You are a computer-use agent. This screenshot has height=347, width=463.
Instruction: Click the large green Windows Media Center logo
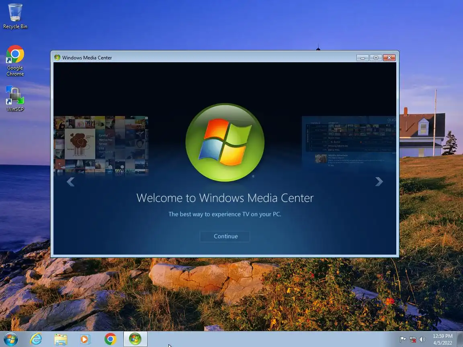[225, 142]
